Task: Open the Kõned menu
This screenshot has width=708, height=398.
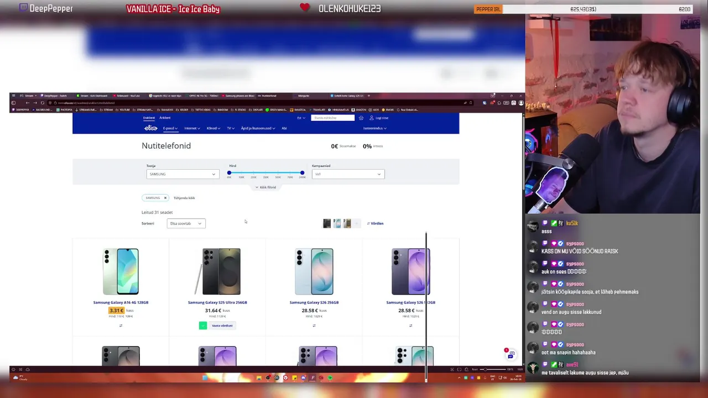Action: pyautogui.click(x=213, y=128)
